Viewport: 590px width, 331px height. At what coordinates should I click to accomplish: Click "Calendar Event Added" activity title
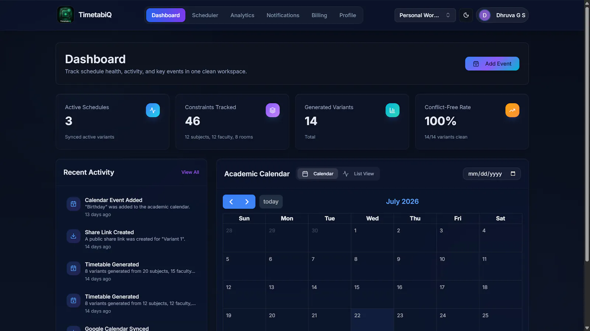click(x=114, y=200)
